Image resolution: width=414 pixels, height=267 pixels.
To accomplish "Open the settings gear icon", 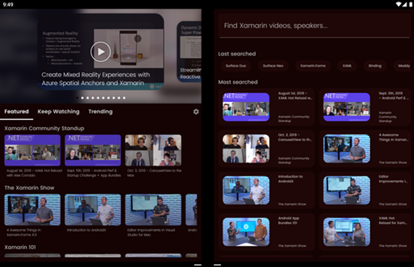I will point(196,112).
